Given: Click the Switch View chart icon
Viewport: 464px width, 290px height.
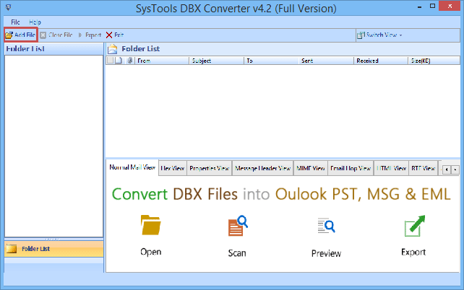Looking at the screenshot, I should [x=361, y=35].
